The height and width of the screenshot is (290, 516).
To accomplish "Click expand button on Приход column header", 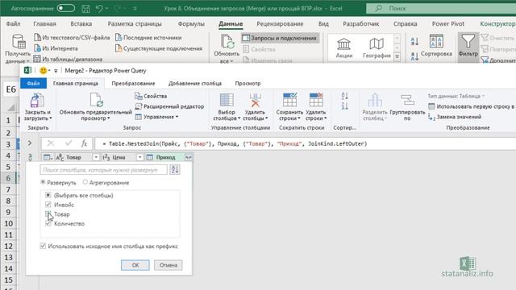I will click(x=188, y=158).
